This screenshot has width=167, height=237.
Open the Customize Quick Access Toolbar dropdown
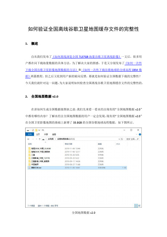coord(39,130)
